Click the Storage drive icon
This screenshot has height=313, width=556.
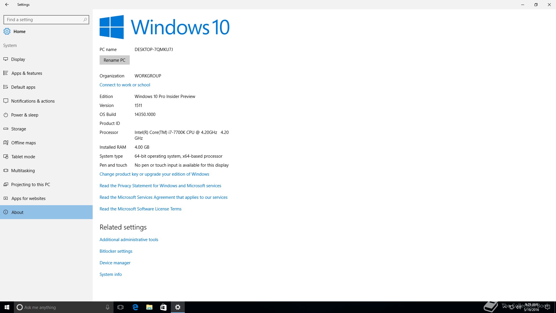click(x=6, y=129)
